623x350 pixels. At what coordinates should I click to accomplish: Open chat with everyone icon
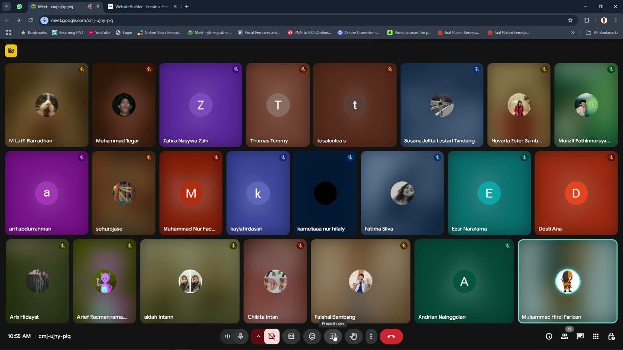coord(580,336)
